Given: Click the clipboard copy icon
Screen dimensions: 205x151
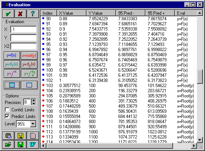Looking at the screenshot, I should (x=8, y=136).
